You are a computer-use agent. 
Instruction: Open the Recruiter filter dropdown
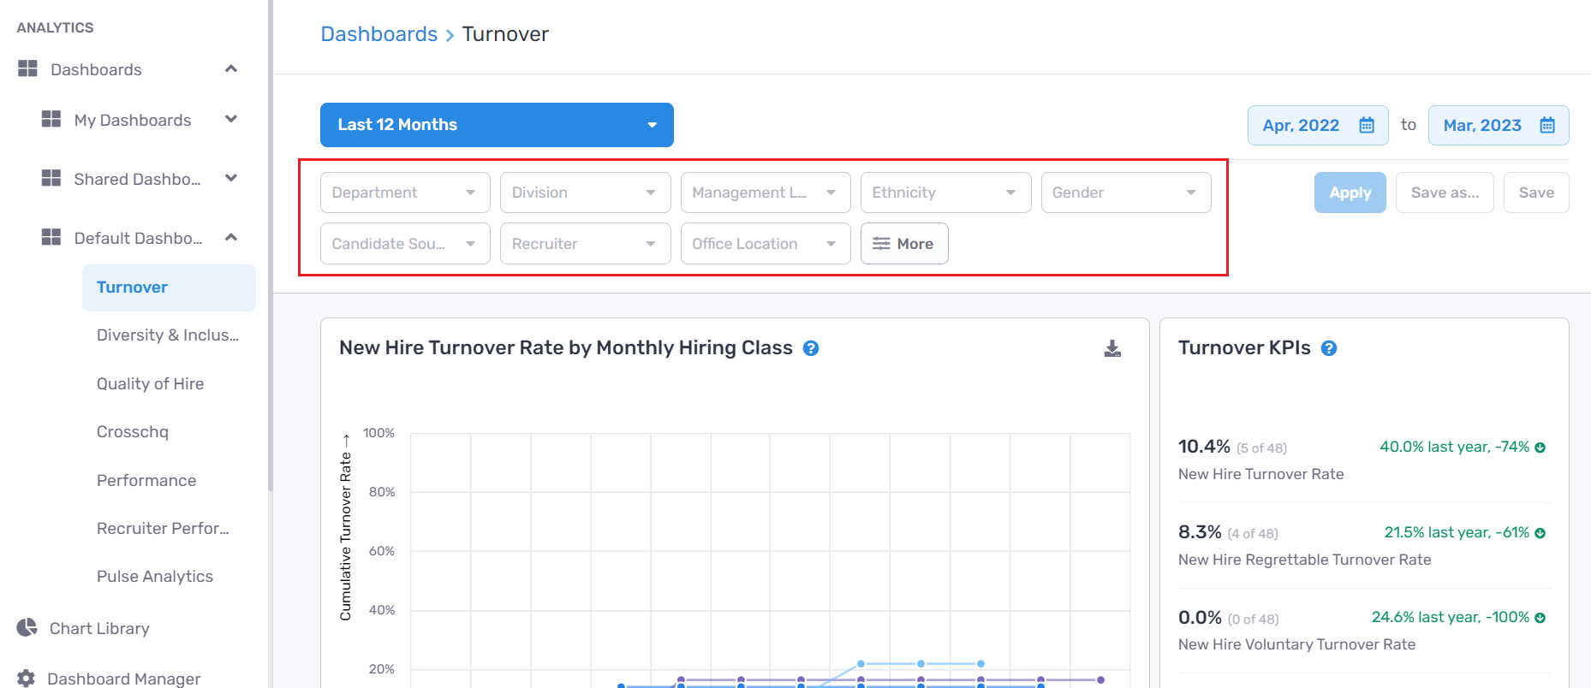coord(585,244)
